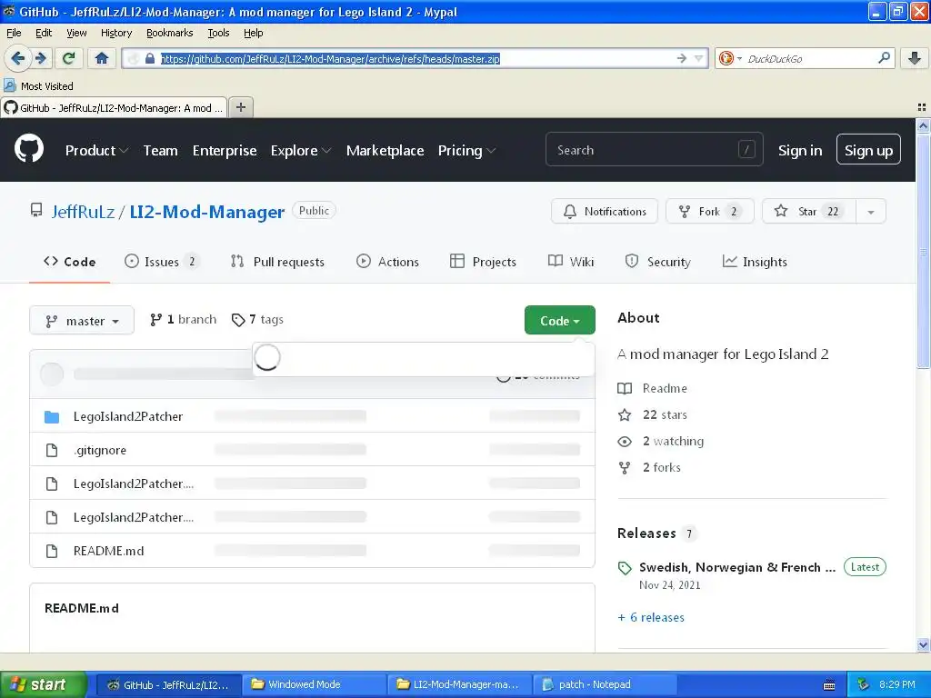Image resolution: width=931 pixels, height=698 pixels.
Task: Expand the Product menu on GitHub
Action: tap(96, 151)
